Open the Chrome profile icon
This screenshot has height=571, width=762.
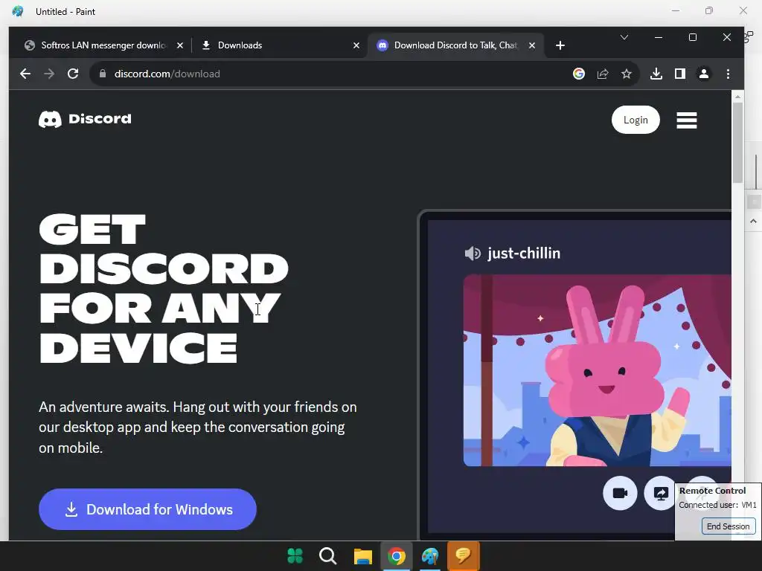pos(704,74)
